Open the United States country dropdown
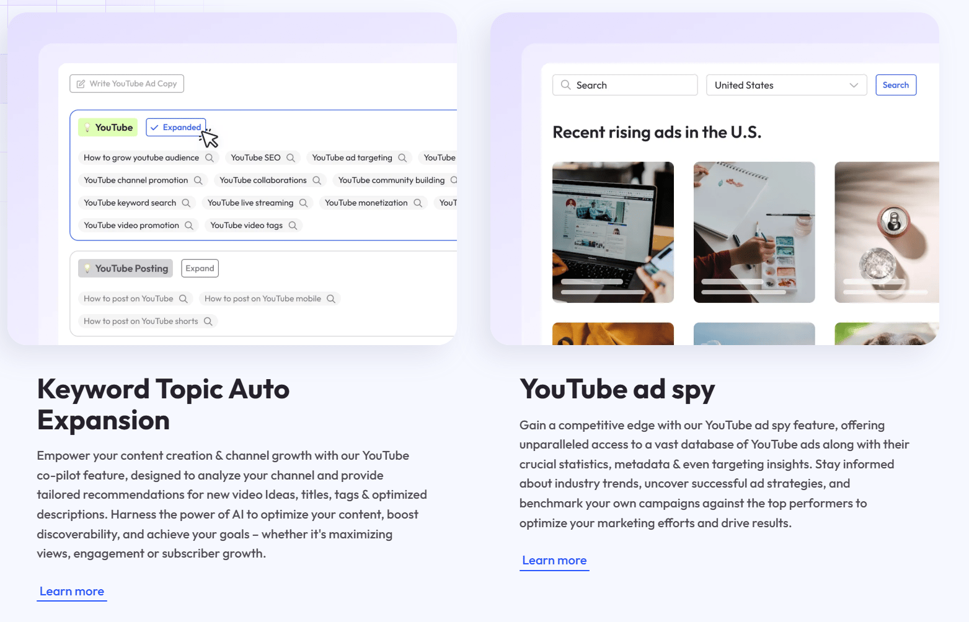The height and width of the screenshot is (622, 969). coord(786,85)
